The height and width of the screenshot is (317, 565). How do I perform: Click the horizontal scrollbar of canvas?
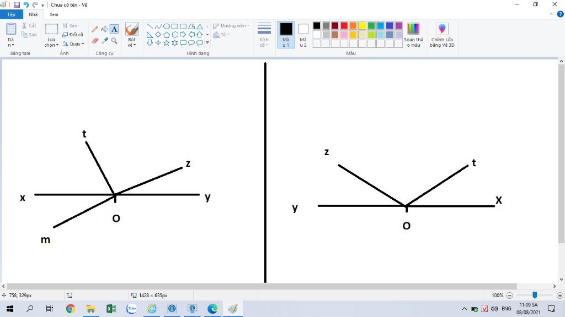[262, 286]
